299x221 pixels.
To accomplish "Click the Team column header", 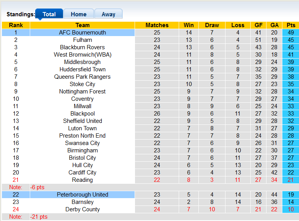I will [x=82, y=25].
